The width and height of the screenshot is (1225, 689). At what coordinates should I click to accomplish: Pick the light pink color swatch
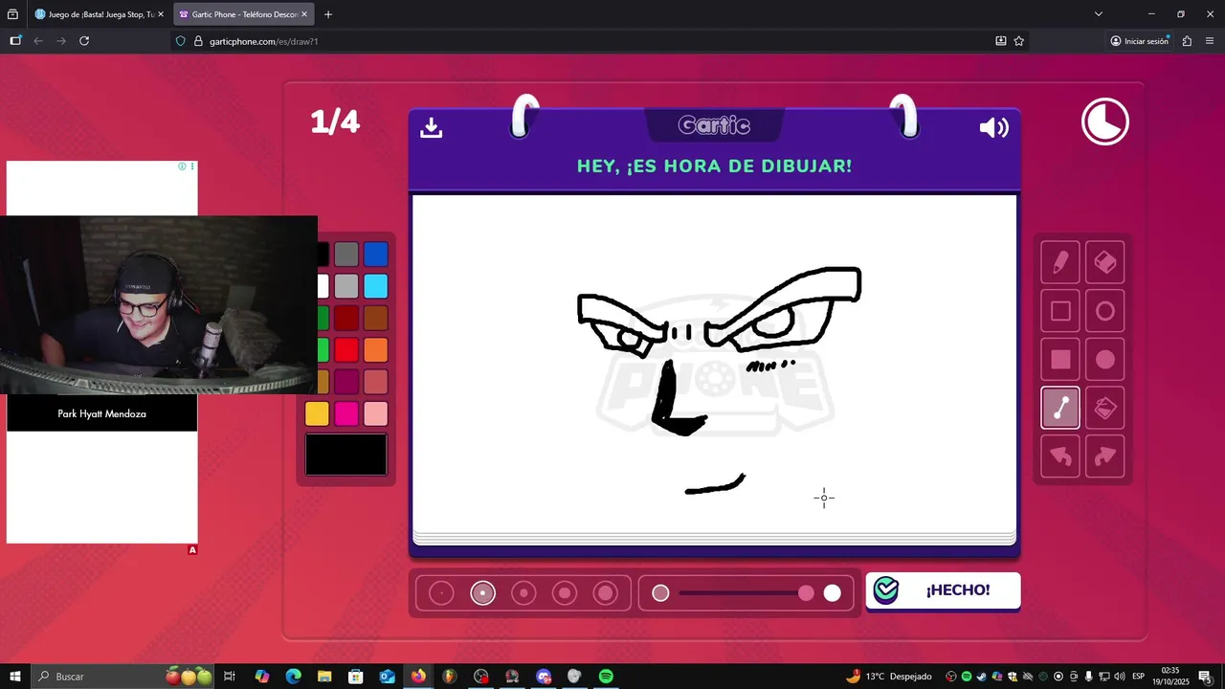[376, 413]
